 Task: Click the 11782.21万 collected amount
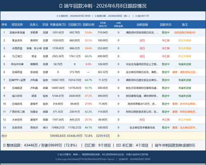tap(75, 128)
